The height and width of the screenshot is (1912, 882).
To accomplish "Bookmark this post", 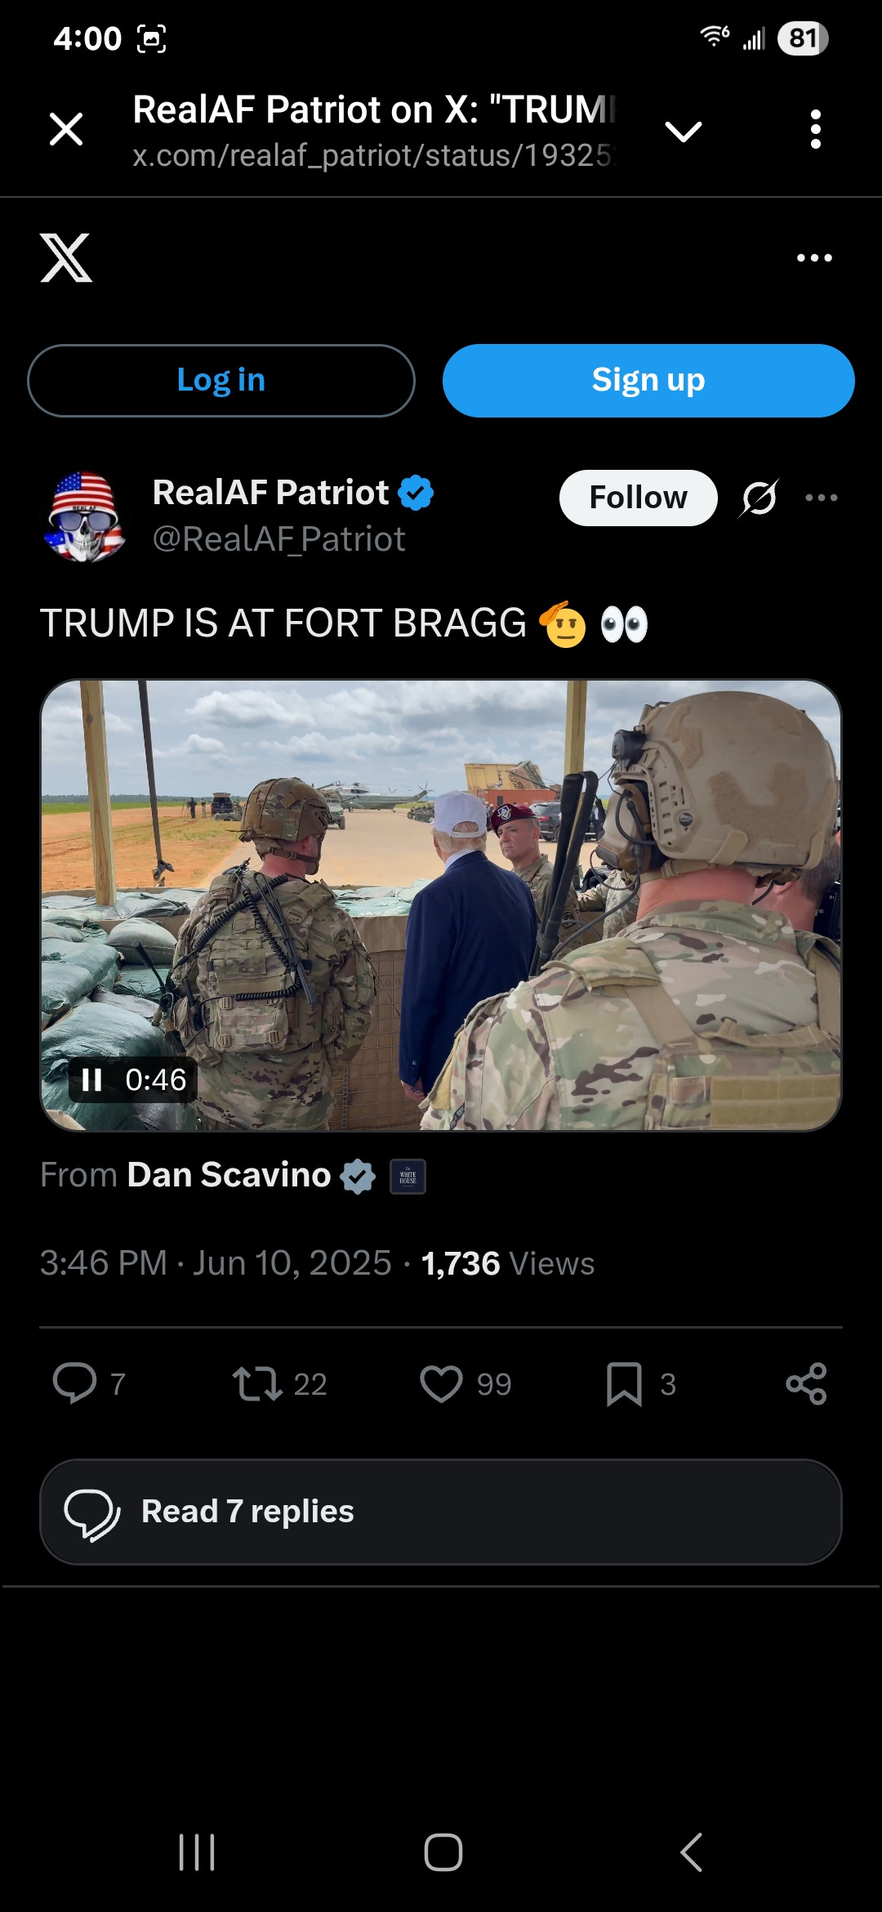I will click(624, 1383).
